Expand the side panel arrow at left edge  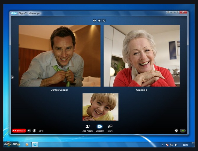click(12, 77)
